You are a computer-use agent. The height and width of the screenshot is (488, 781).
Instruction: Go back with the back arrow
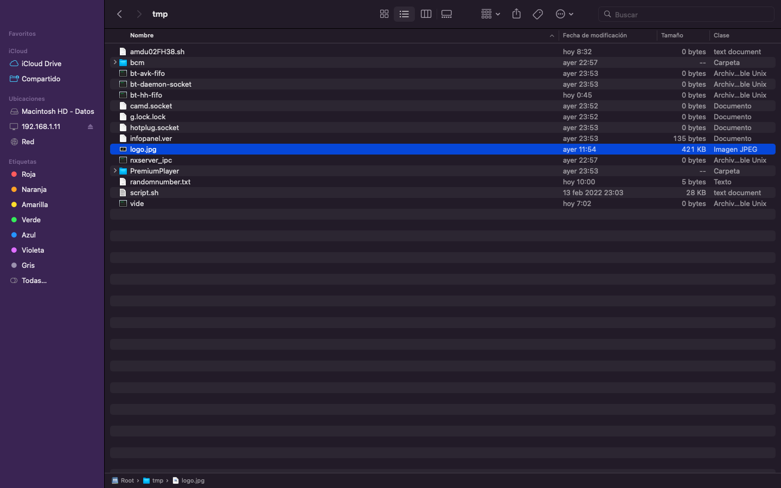(x=120, y=14)
